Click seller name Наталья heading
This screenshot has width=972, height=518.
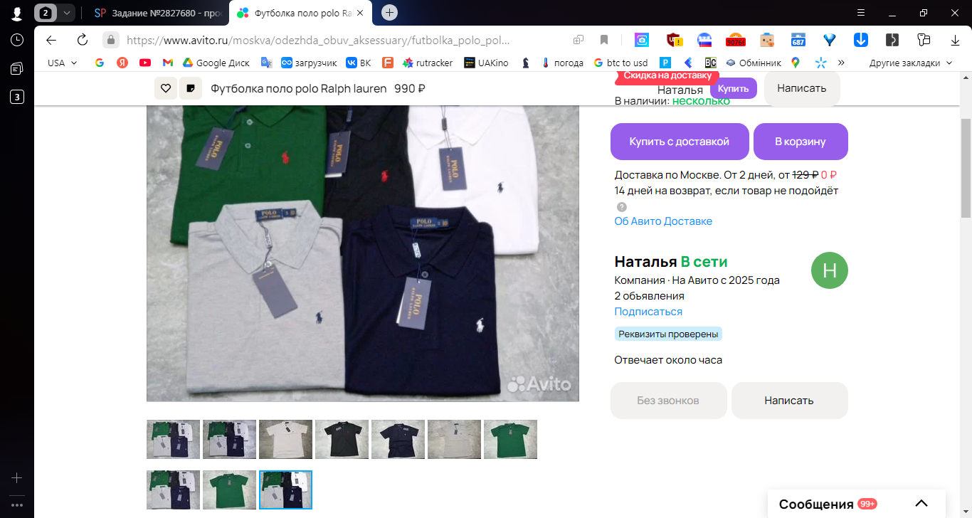tap(646, 262)
